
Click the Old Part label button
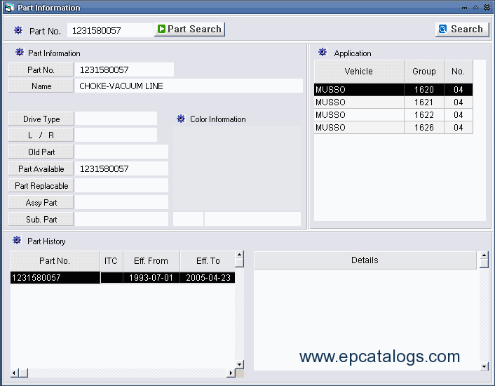(41, 152)
